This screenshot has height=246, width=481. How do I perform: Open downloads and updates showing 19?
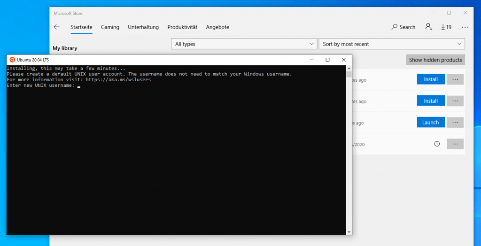(x=446, y=27)
